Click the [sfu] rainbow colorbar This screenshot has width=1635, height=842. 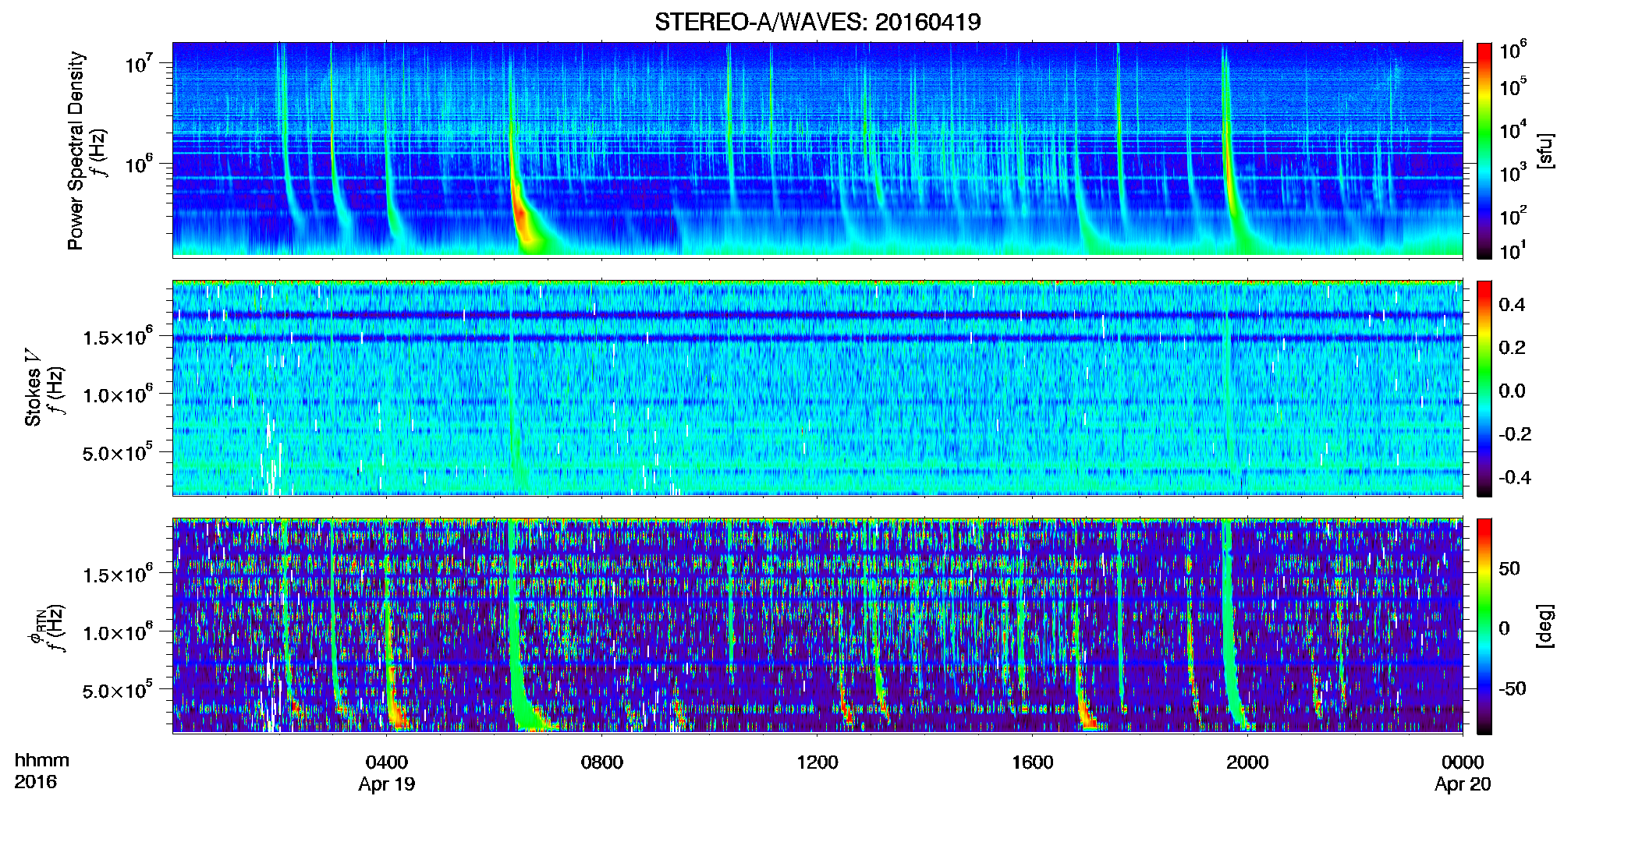pos(1484,150)
